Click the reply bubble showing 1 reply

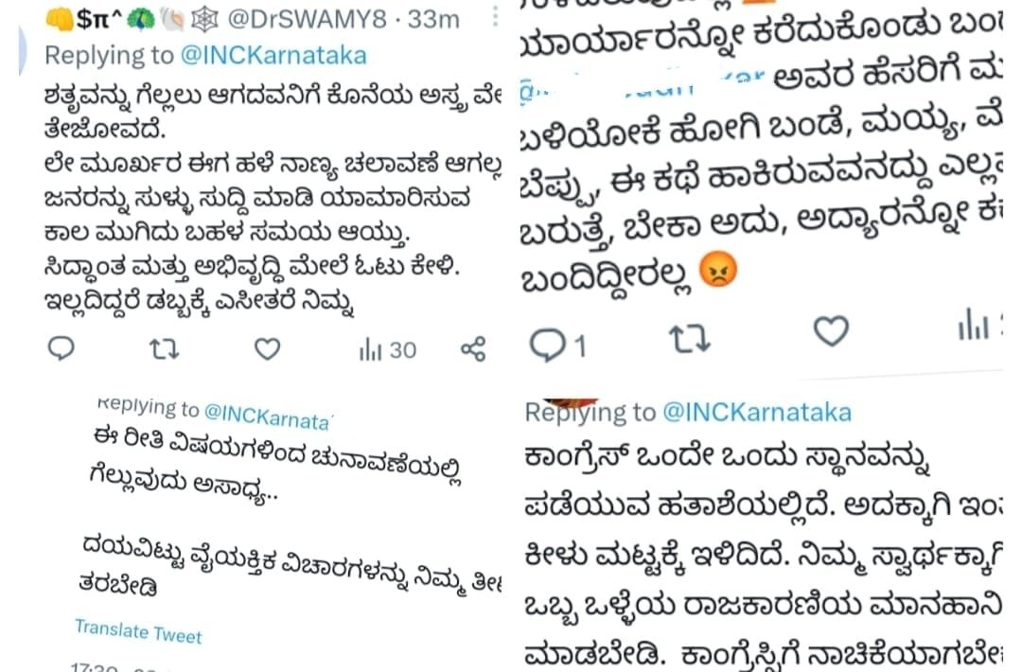[558, 345]
